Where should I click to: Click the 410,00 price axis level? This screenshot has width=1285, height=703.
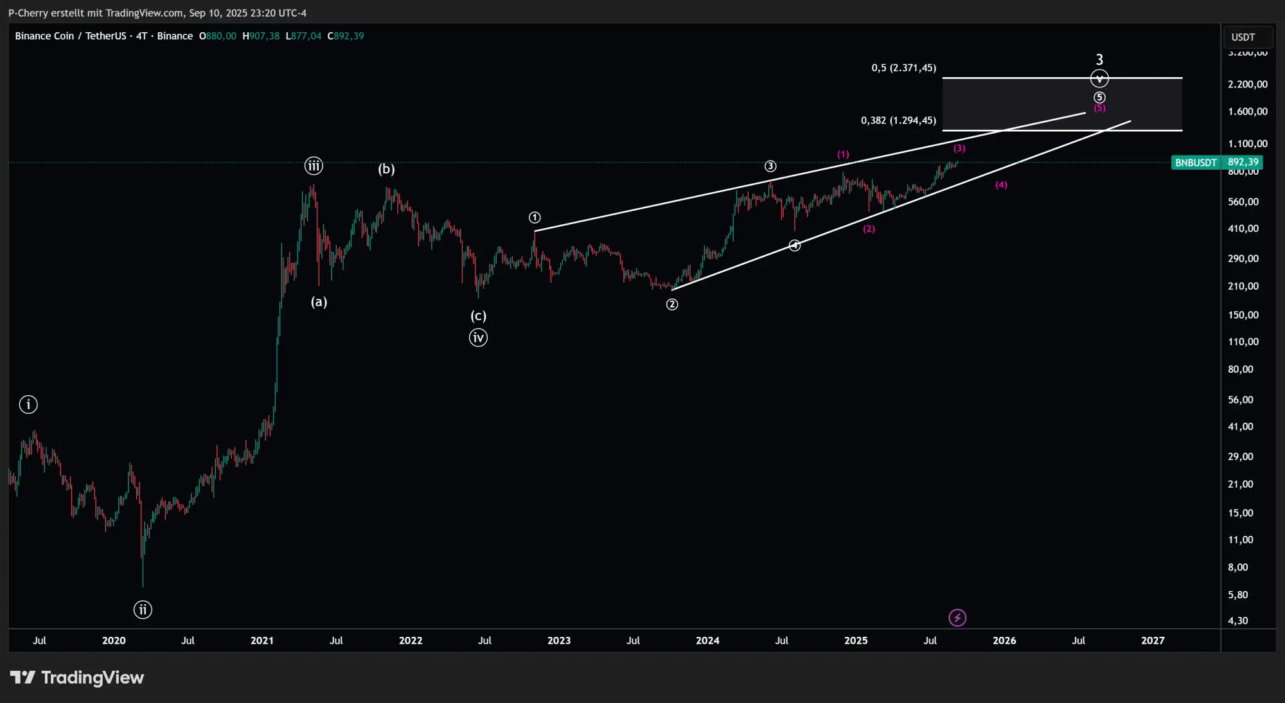[x=1243, y=229]
